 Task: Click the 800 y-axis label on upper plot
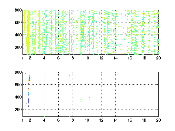coord(18,10)
